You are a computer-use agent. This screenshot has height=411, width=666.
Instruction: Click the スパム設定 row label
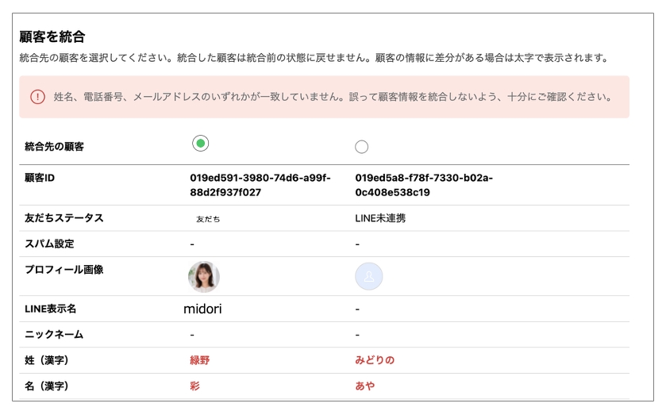click(49, 244)
